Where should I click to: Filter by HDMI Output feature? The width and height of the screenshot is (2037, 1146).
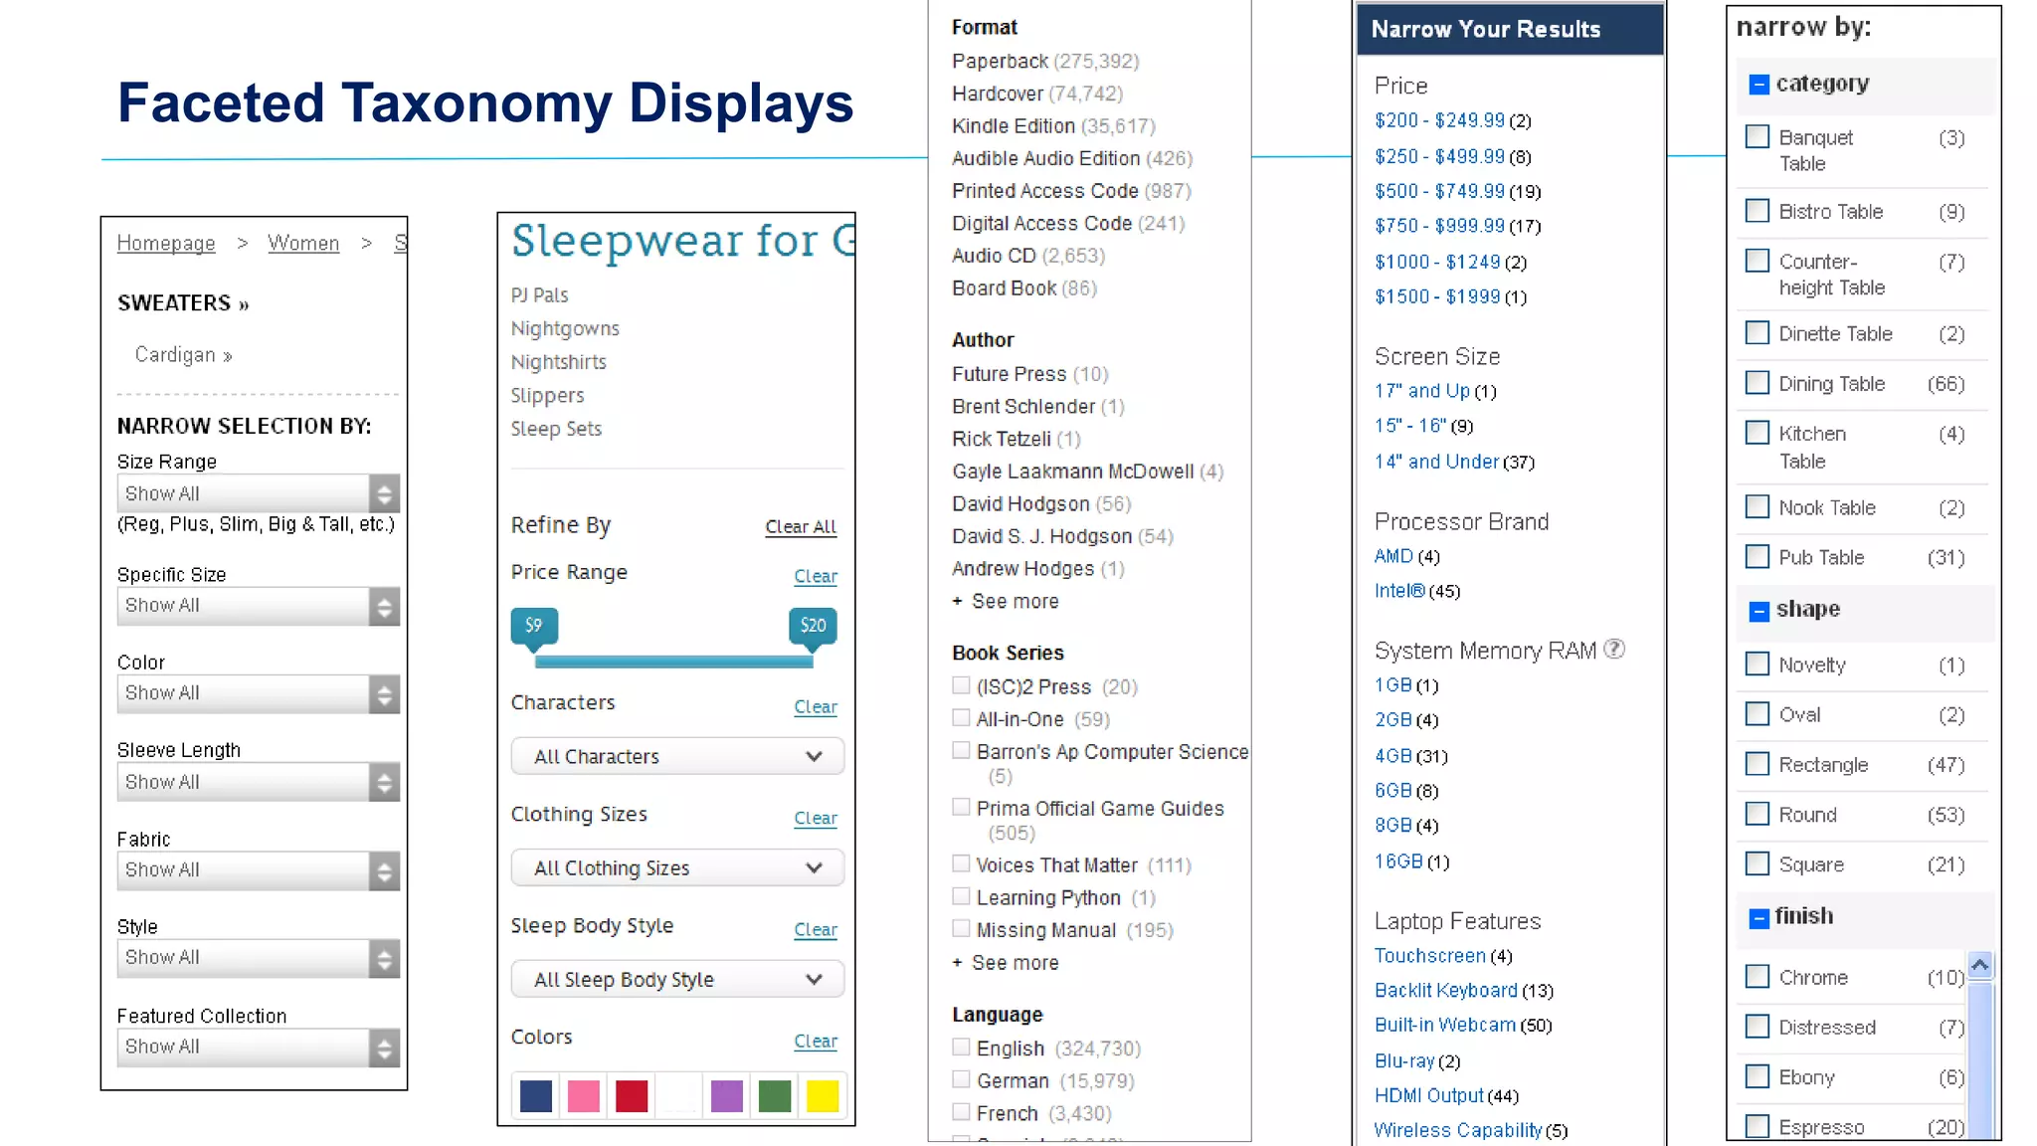pos(1429,1095)
